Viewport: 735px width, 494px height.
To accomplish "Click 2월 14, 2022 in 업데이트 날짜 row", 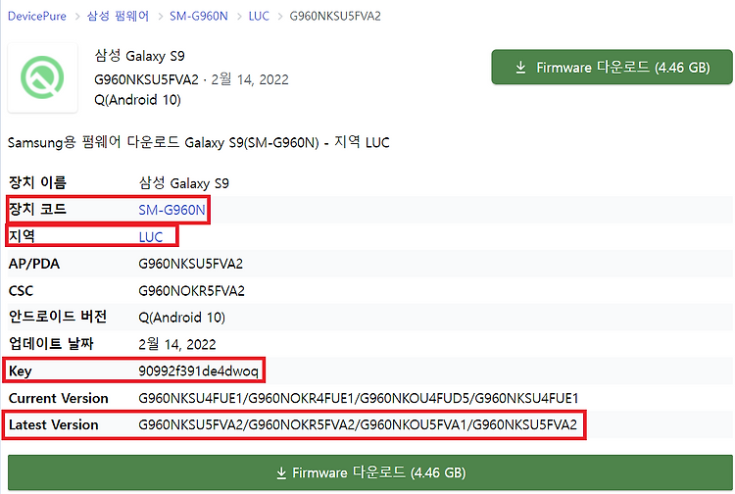I will [177, 344].
